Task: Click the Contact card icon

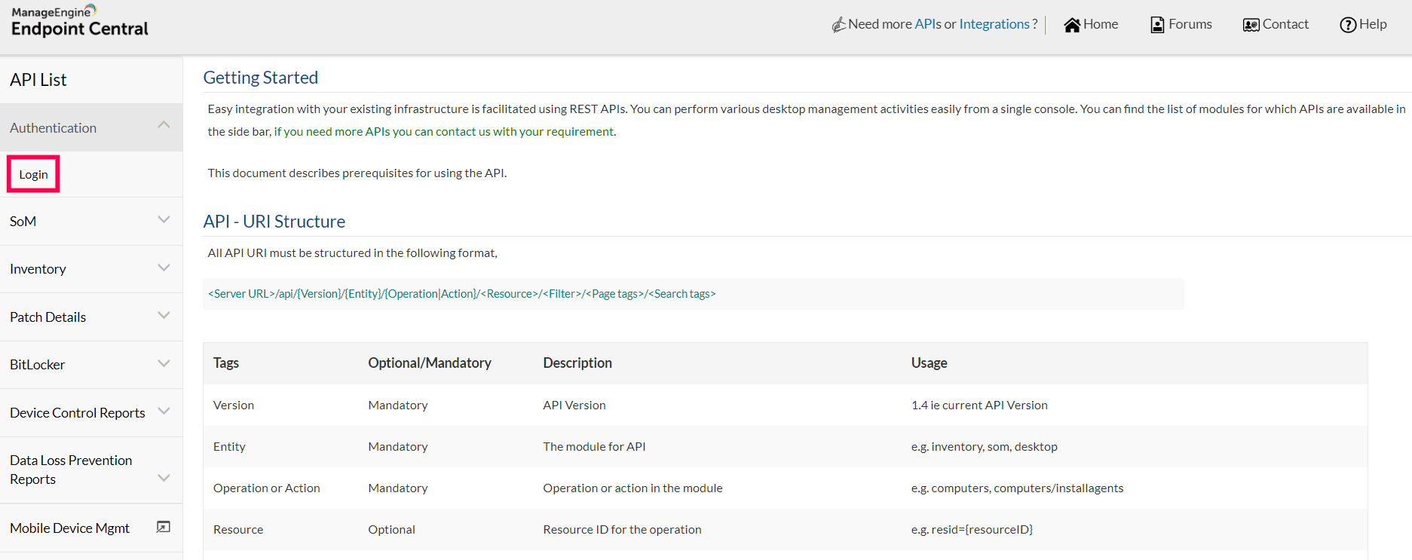Action: pos(1251,25)
